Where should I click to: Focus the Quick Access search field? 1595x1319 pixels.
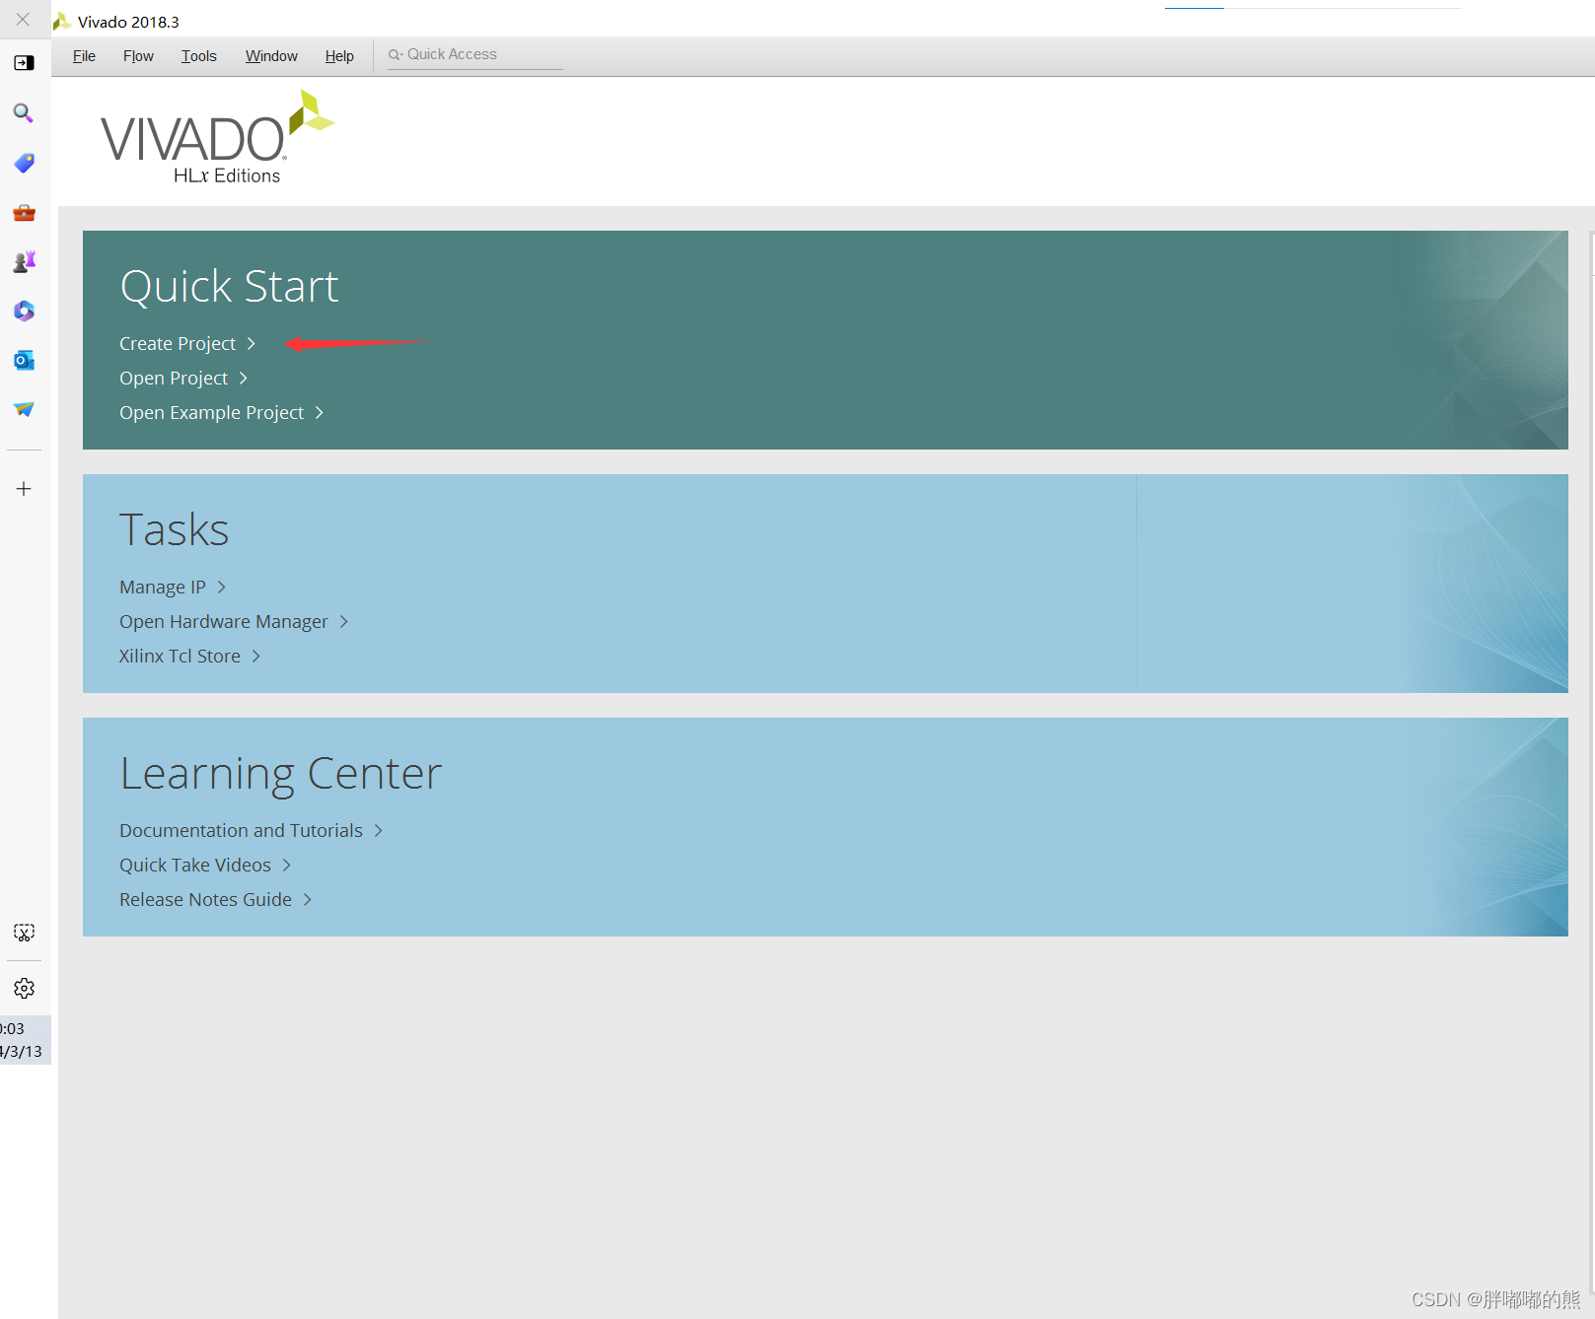474,55
